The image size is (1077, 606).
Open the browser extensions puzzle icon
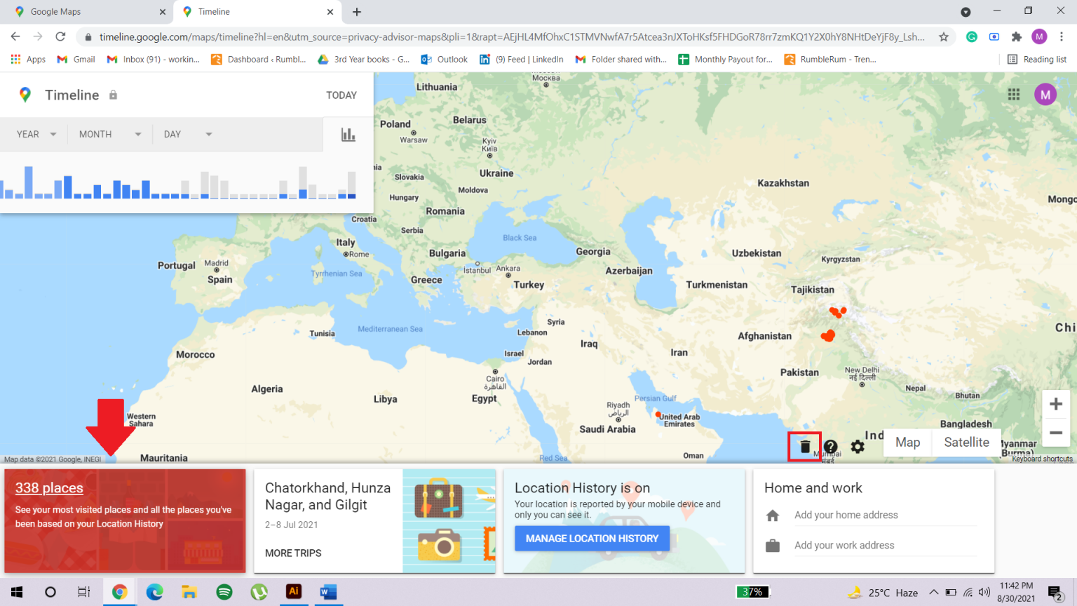point(1016,37)
